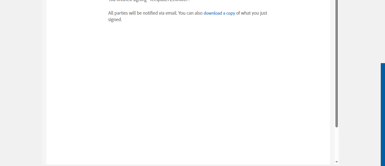Click the scrollbar track below the thumb

coord(337,144)
